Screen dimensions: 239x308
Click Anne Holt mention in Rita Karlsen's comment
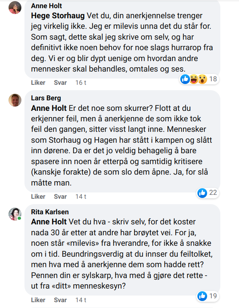pyautogui.click(x=49, y=222)
